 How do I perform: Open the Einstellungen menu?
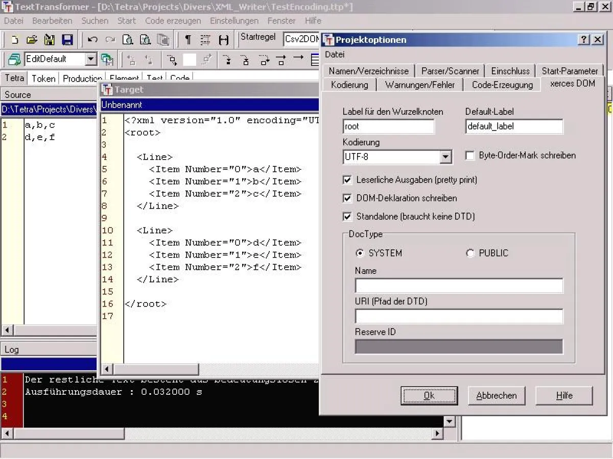pos(234,21)
